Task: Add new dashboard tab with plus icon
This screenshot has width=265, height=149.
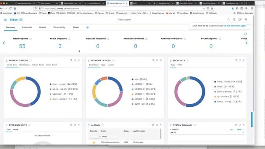Action: point(87,27)
